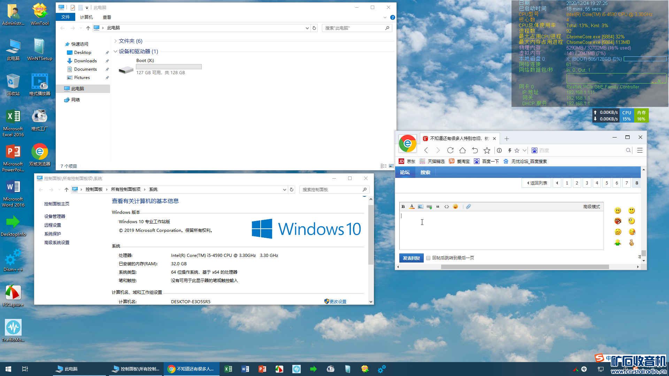
Task: Click the code tag icon in the editor
Action: pos(447,207)
